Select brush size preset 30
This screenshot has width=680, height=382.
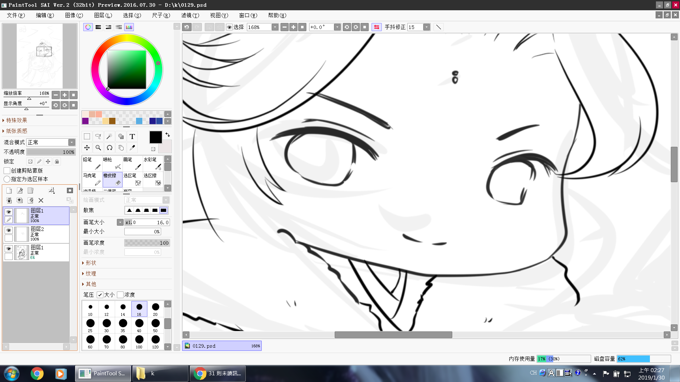[x=107, y=325]
